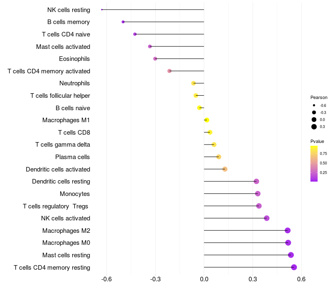The image size is (332, 290).
Task: Select the B cells memory lollipop dot
Action: pos(123,22)
